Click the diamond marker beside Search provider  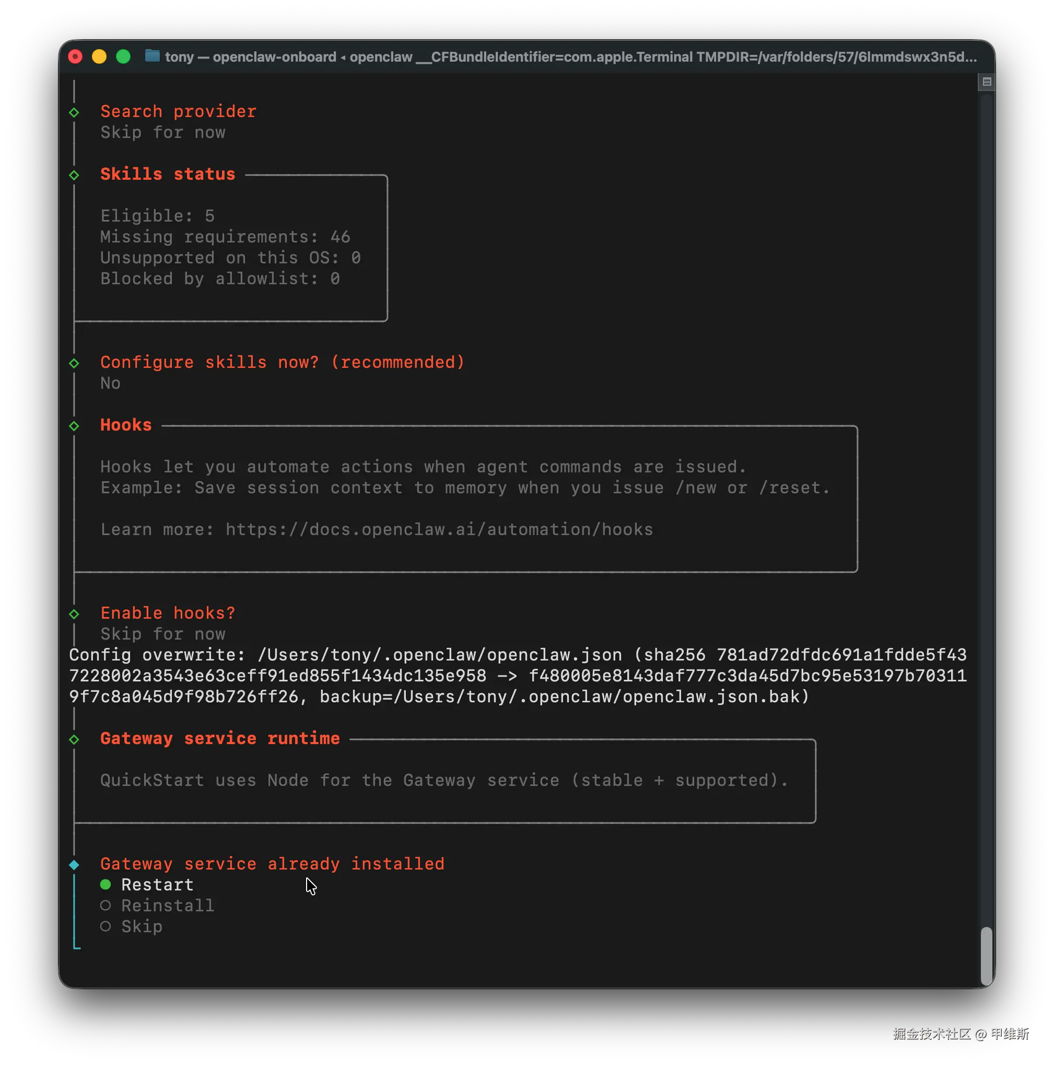(x=74, y=112)
